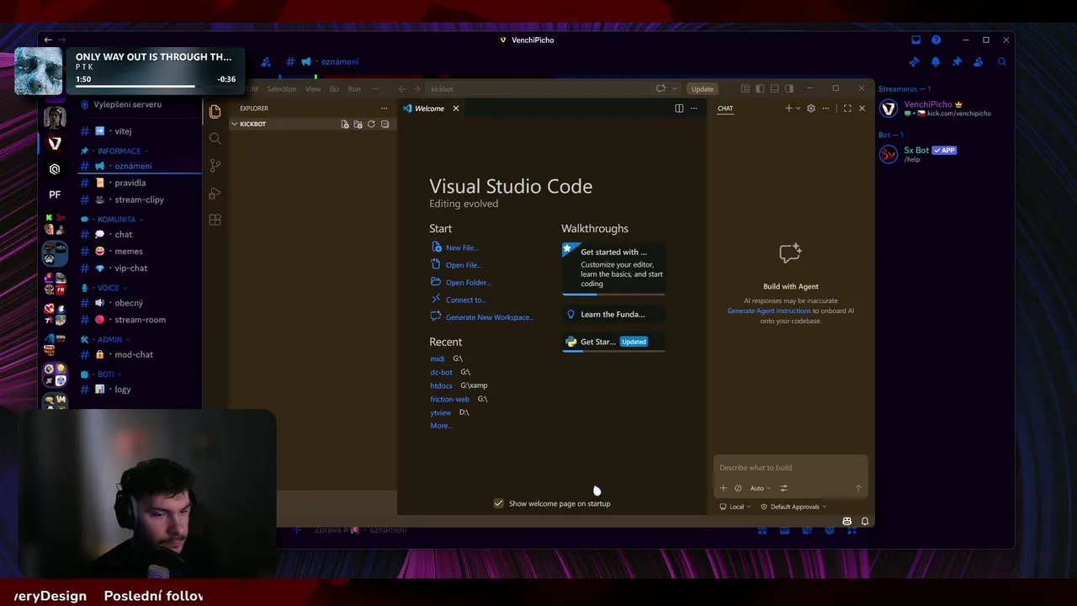Open Copilot status icon in VS Code status bar
Viewport: 1077px width, 606px height.
(847, 521)
